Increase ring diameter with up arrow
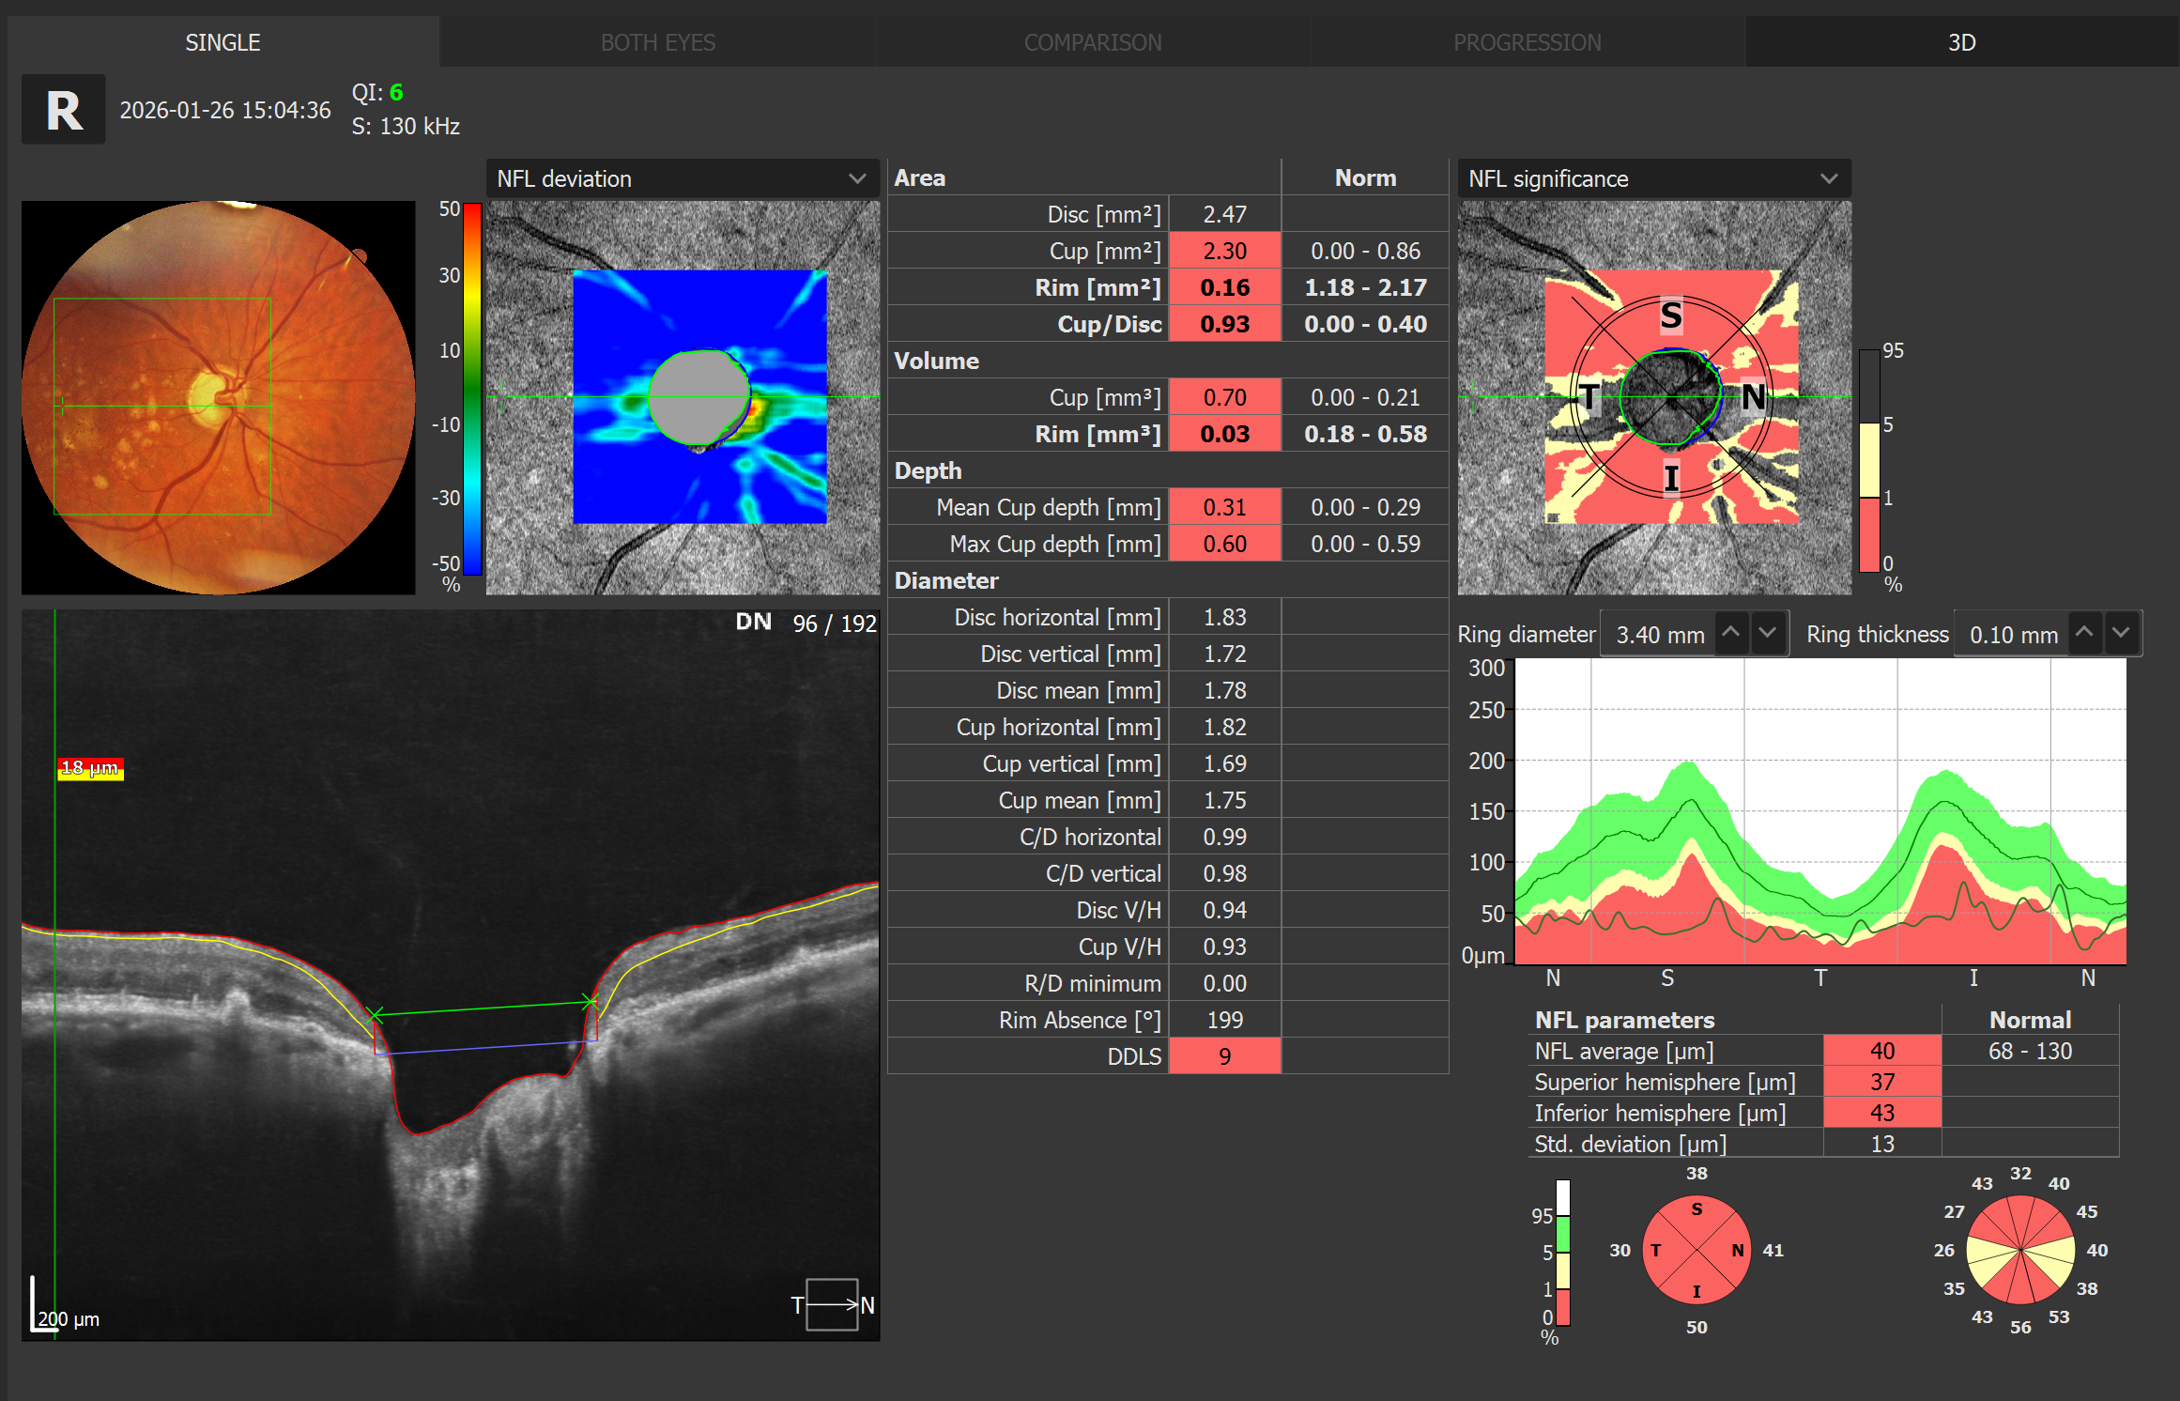The image size is (2180, 1401). pos(1731,634)
